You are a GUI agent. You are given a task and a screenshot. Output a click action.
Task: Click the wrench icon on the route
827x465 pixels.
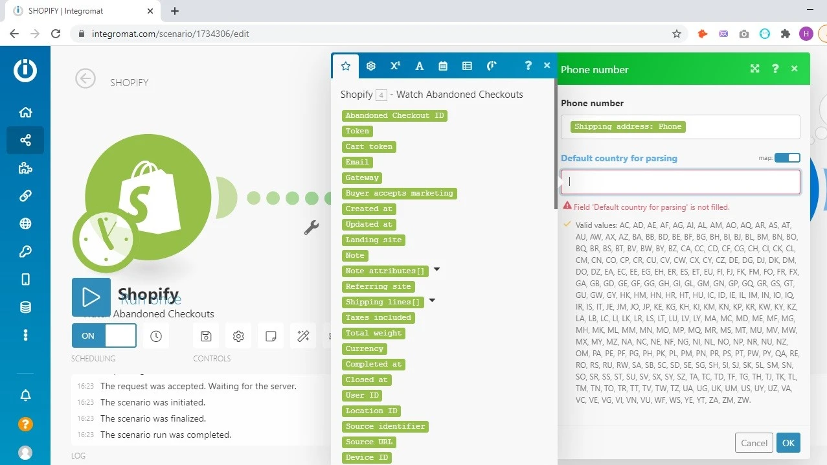click(x=312, y=227)
